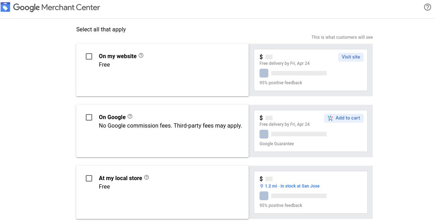Image resolution: width=435 pixels, height=221 pixels.
Task: Click the Google Guarantee label
Action: (x=276, y=144)
